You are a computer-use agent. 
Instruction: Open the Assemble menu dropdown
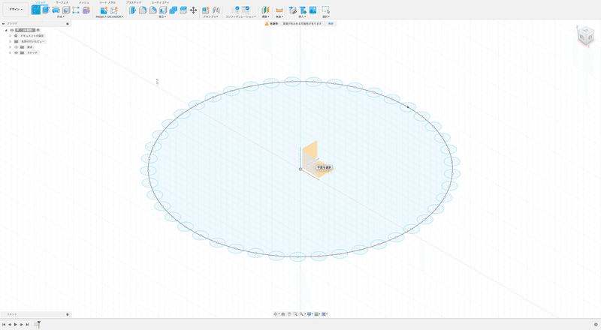click(x=211, y=16)
